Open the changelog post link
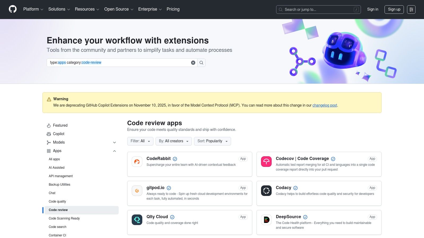424x238 pixels. pos(325,105)
